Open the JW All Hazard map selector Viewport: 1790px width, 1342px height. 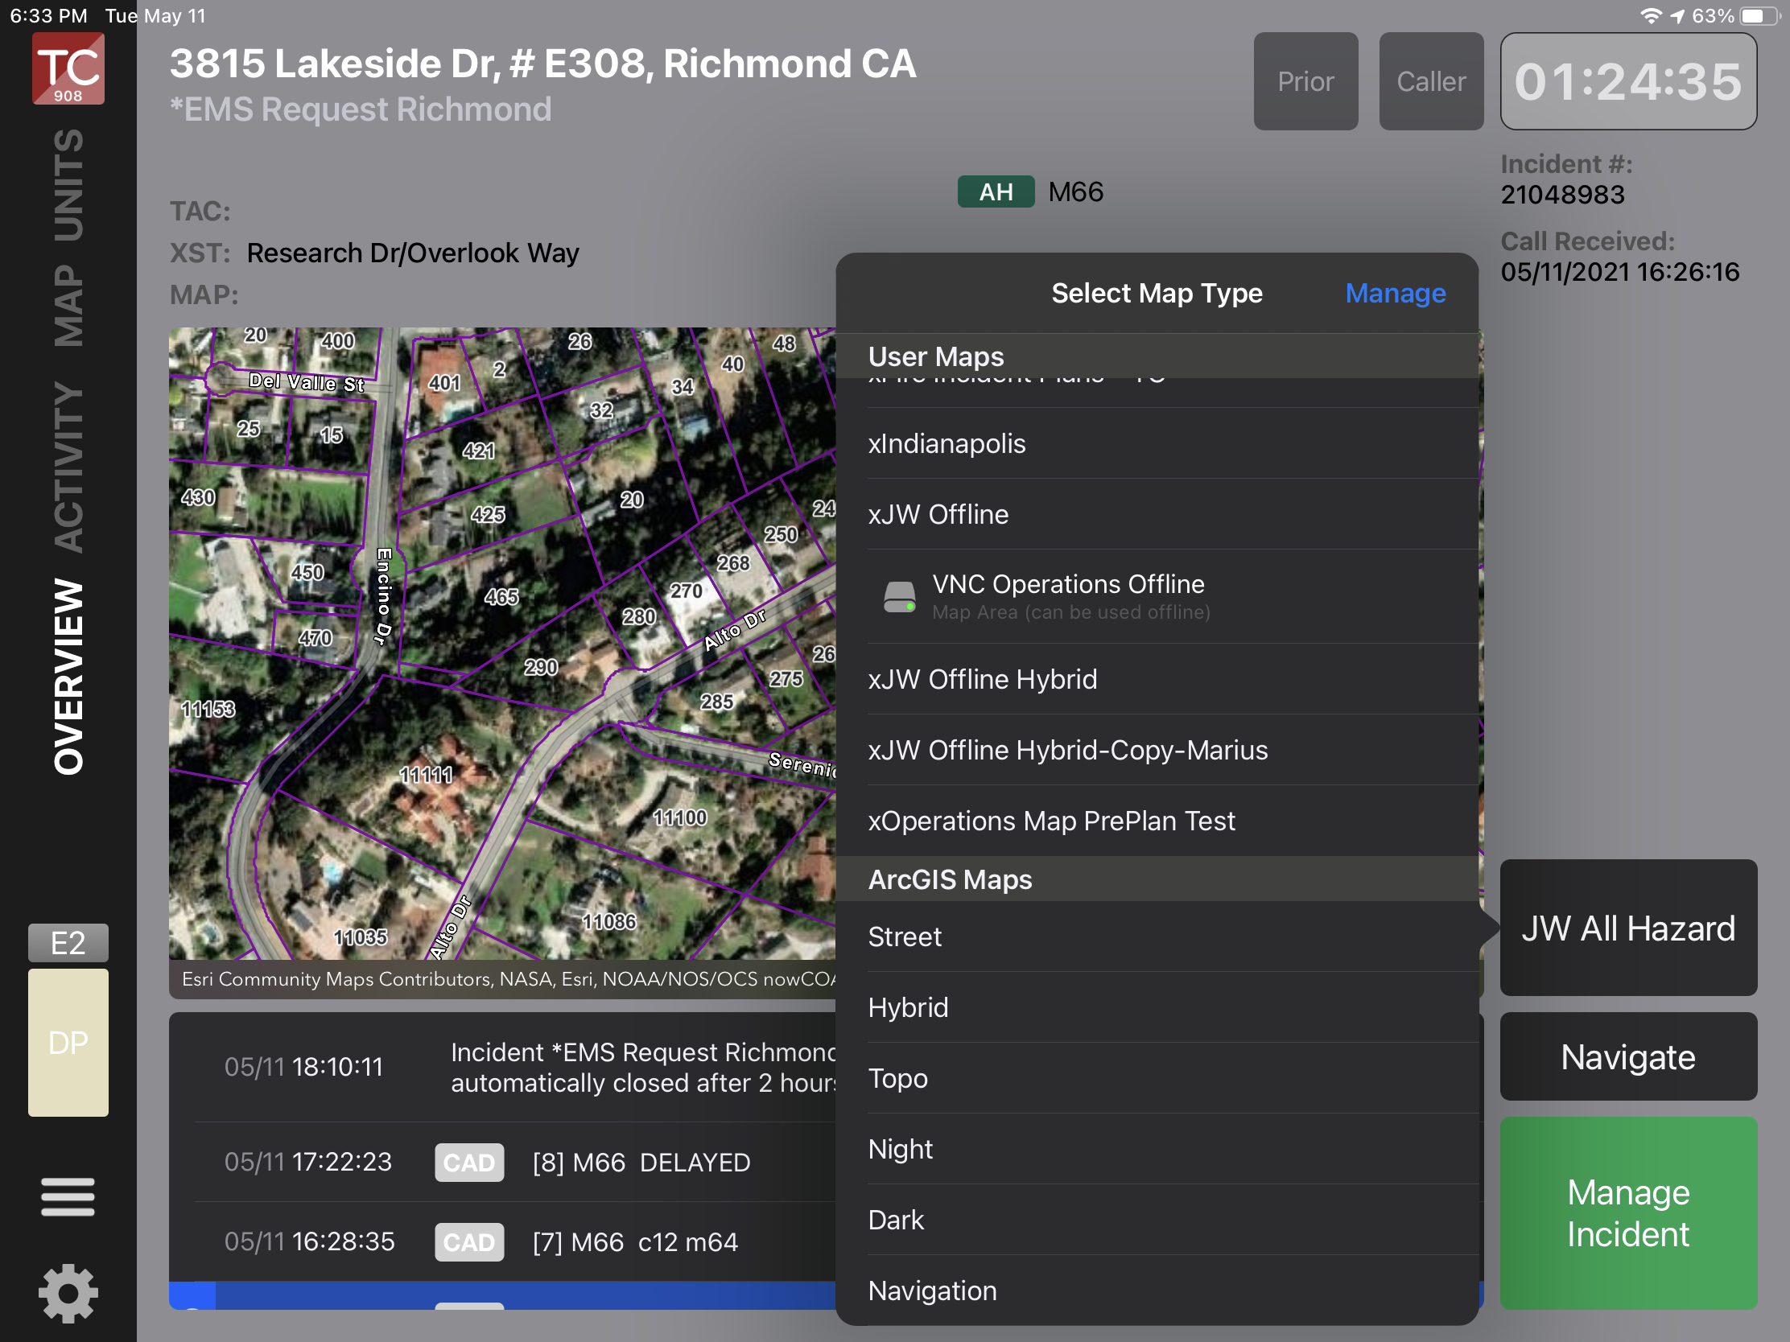pos(1627,928)
